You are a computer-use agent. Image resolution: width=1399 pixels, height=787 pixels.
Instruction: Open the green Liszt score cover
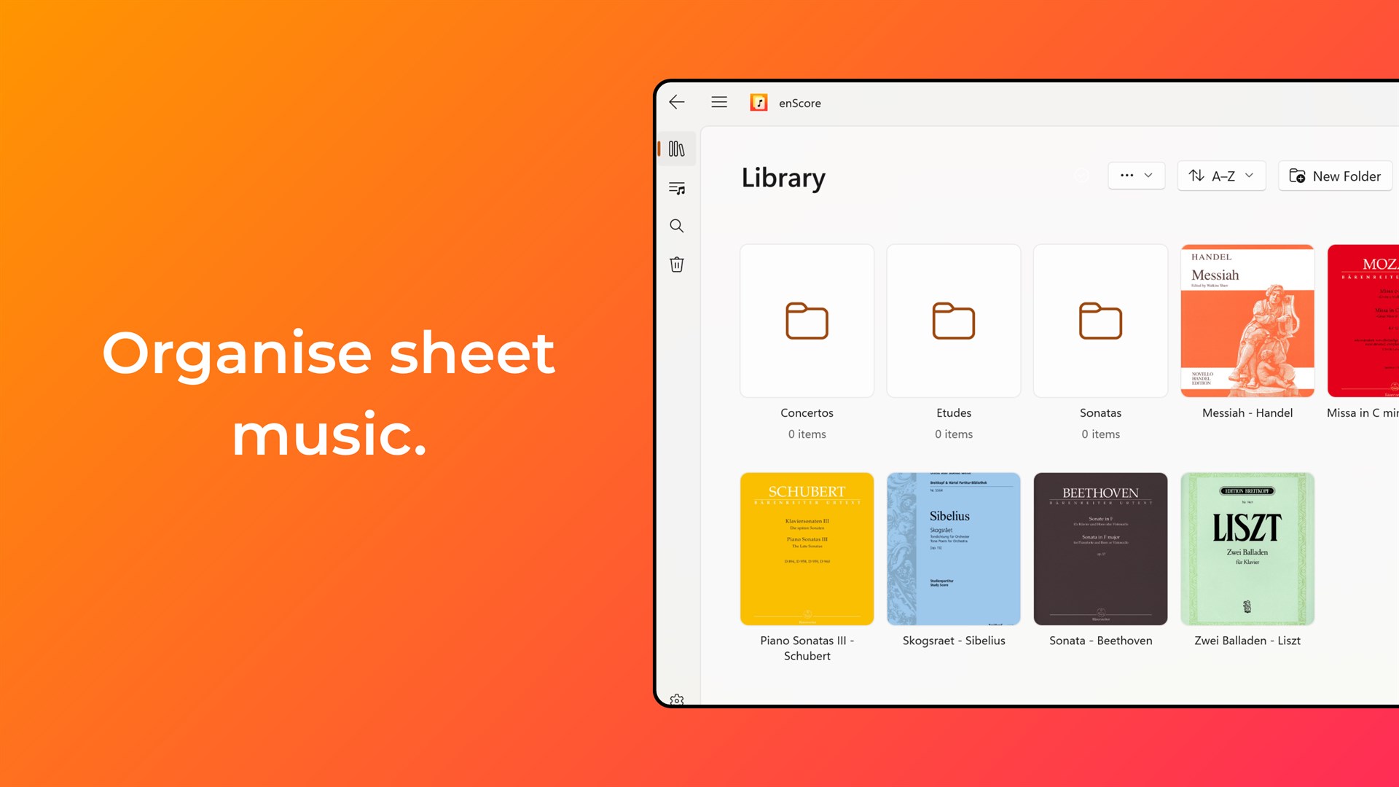pyautogui.click(x=1247, y=549)
